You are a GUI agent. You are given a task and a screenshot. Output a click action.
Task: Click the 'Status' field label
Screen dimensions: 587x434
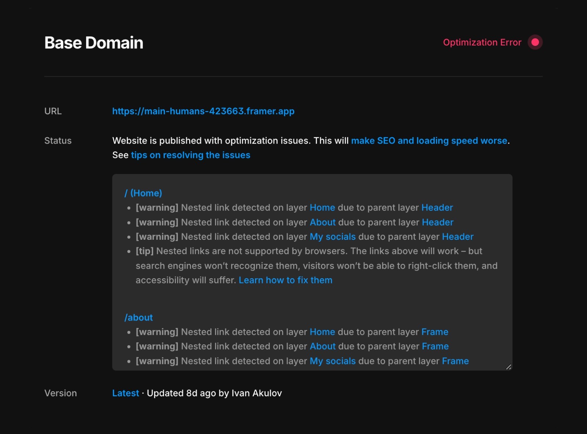(58, 141)
